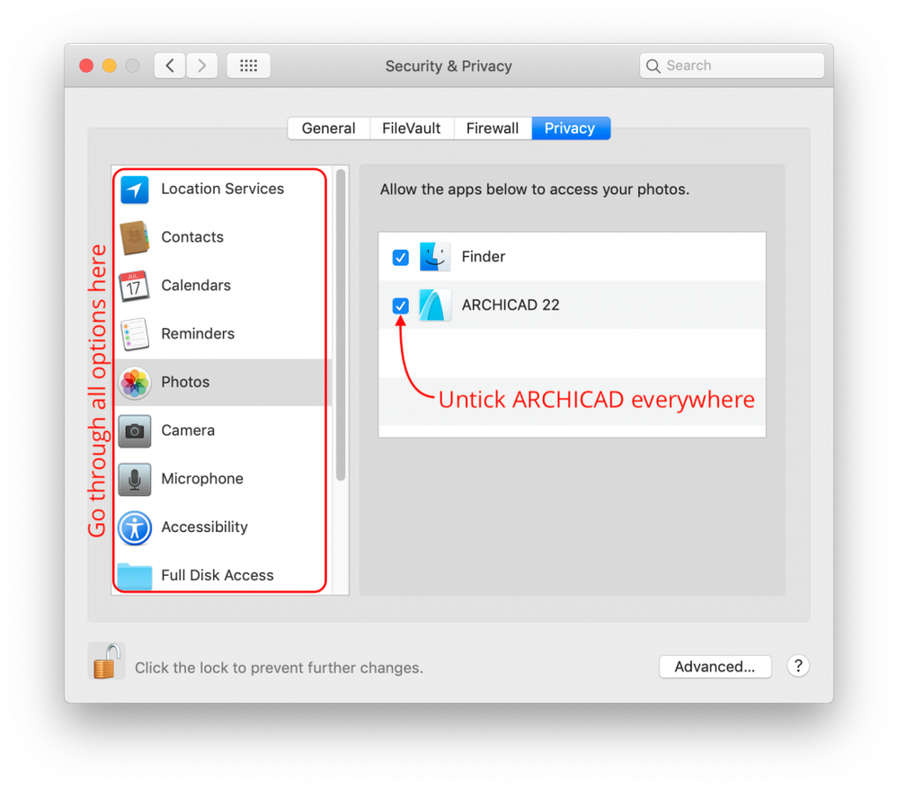
Task: Go forward with the right chevron
Action: point(201,66)
